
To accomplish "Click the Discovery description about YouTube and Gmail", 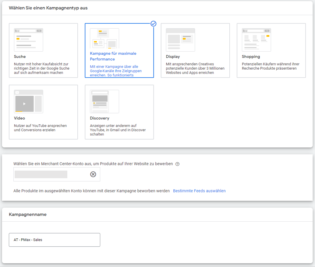I will click(x=118, y=130).
